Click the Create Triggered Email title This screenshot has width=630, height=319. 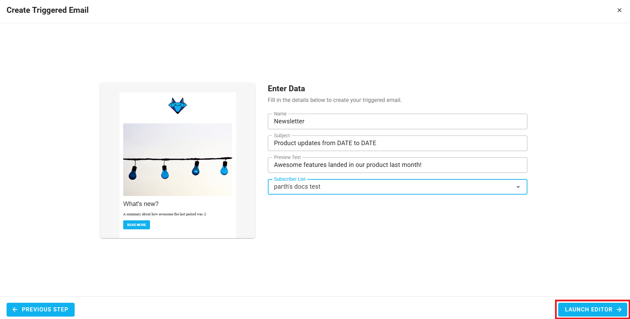coord(47,10)
